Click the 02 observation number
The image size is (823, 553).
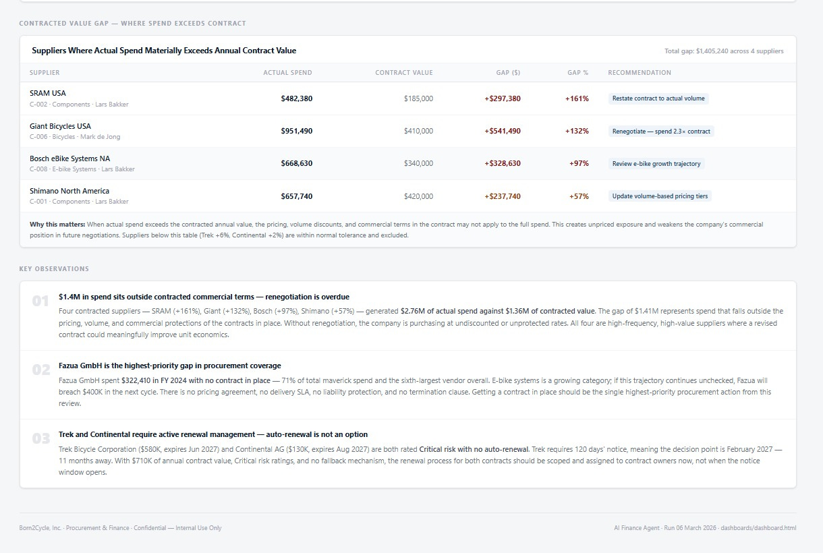tap(40, 370)
